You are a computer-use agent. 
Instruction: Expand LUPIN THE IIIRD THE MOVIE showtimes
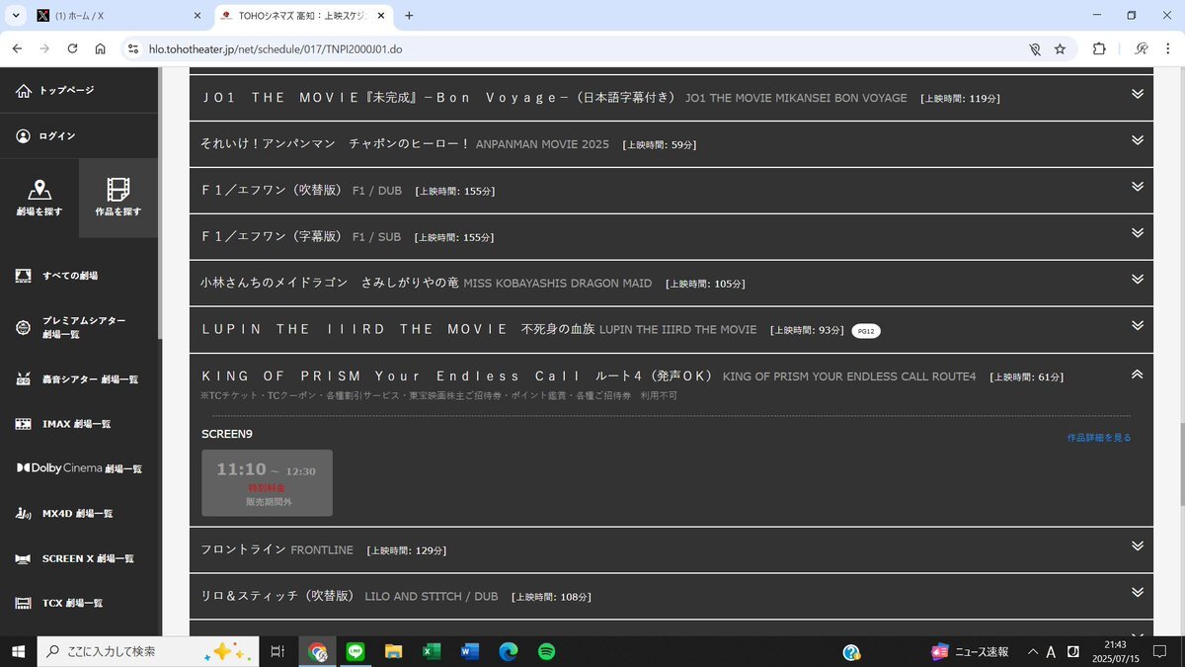(1138, 326)
